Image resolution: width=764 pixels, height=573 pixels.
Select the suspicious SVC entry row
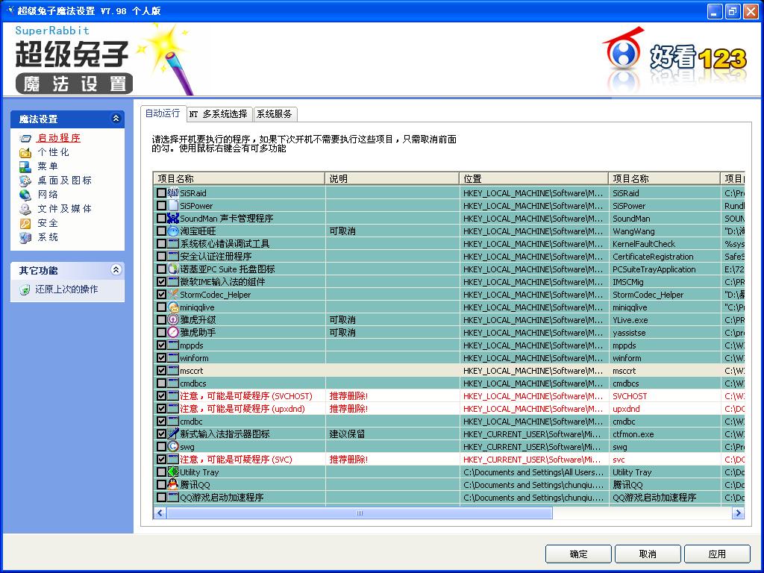tap(448, 459)
